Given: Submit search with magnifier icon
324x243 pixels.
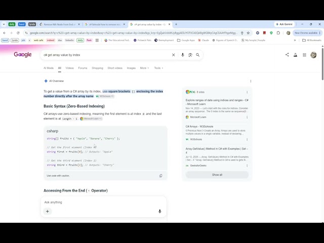Looking at the screenshot, I should [198, 55].
